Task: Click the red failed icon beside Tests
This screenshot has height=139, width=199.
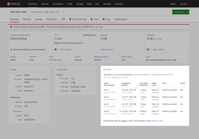Action: pyautogui.click(x=91, y=19)
